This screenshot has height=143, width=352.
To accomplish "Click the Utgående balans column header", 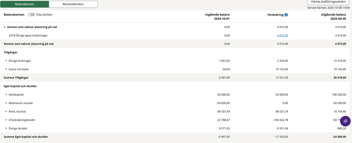I will [333, 17].
